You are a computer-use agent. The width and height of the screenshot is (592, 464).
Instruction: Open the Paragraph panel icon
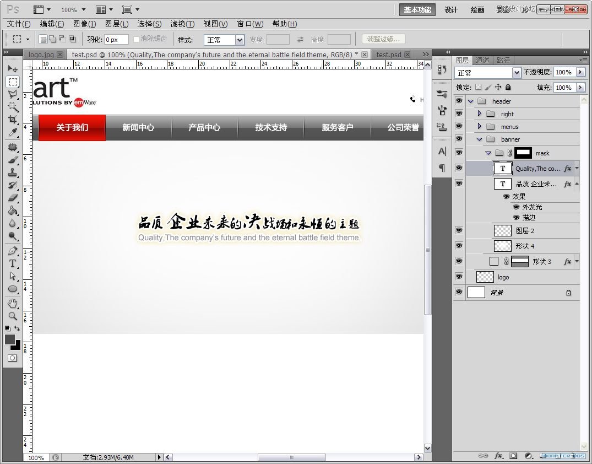(x=442, y=168)
